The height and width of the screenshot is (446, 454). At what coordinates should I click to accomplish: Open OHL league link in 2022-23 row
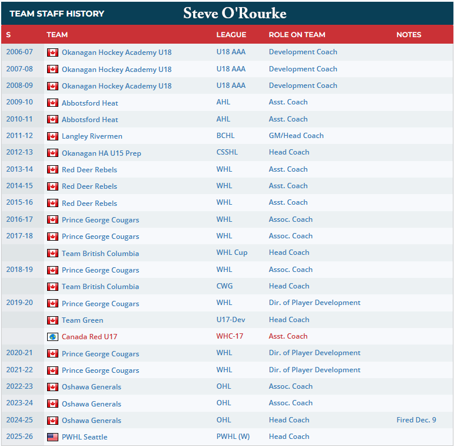(224, 386)
